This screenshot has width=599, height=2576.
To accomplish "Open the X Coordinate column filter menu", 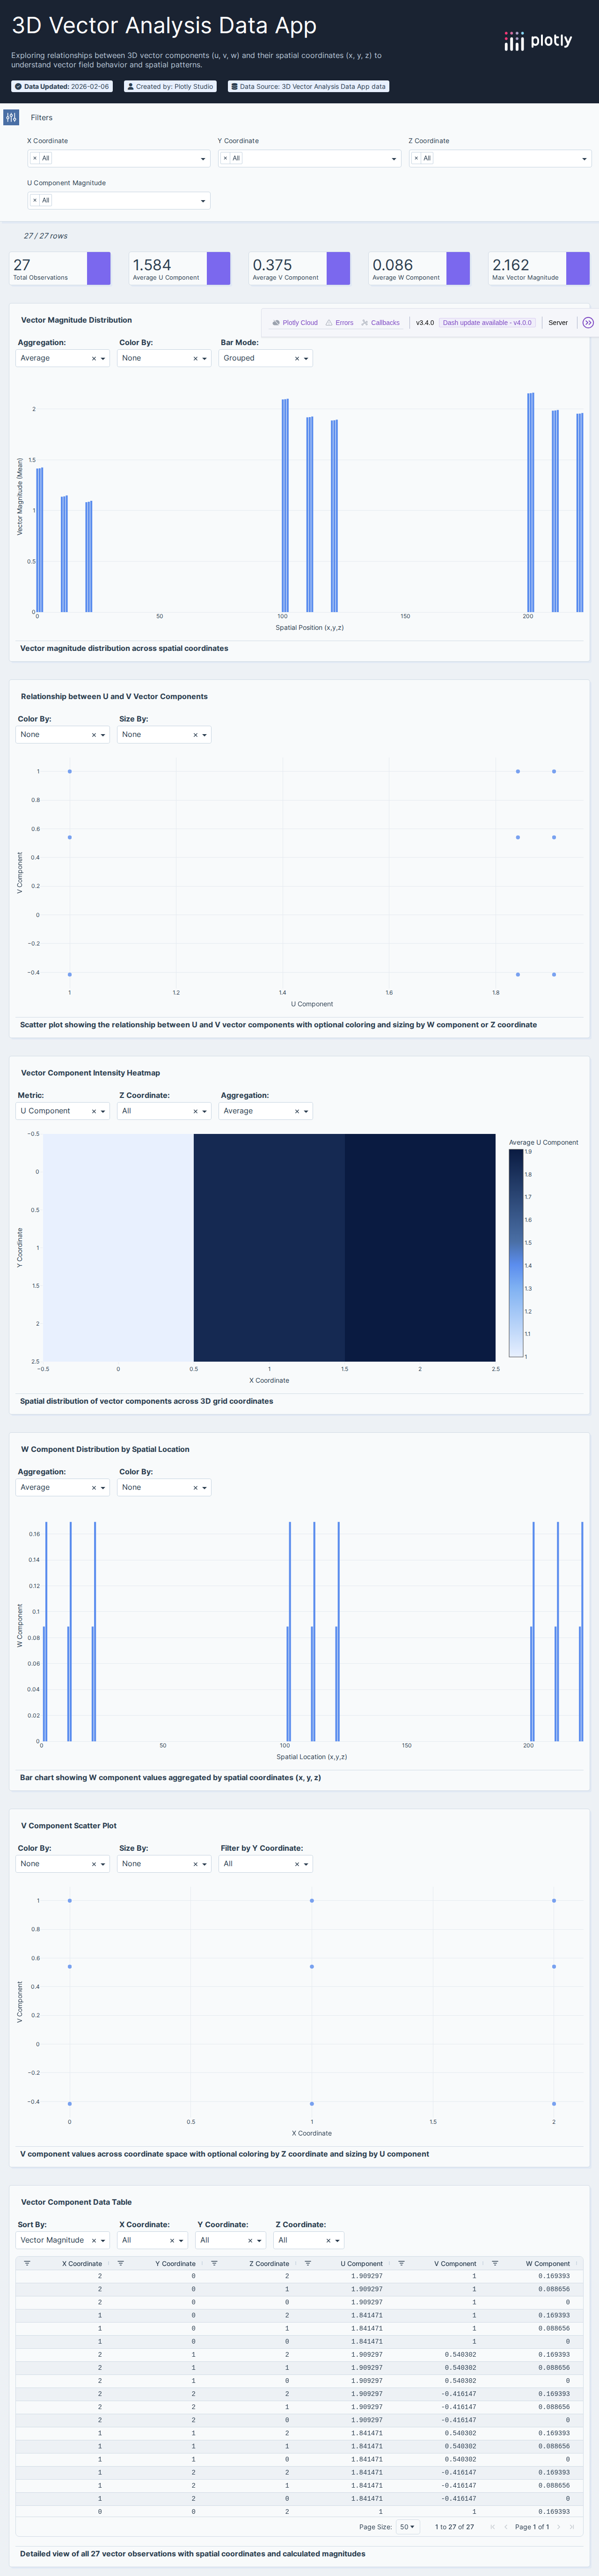I will (x=27, y=2263).
